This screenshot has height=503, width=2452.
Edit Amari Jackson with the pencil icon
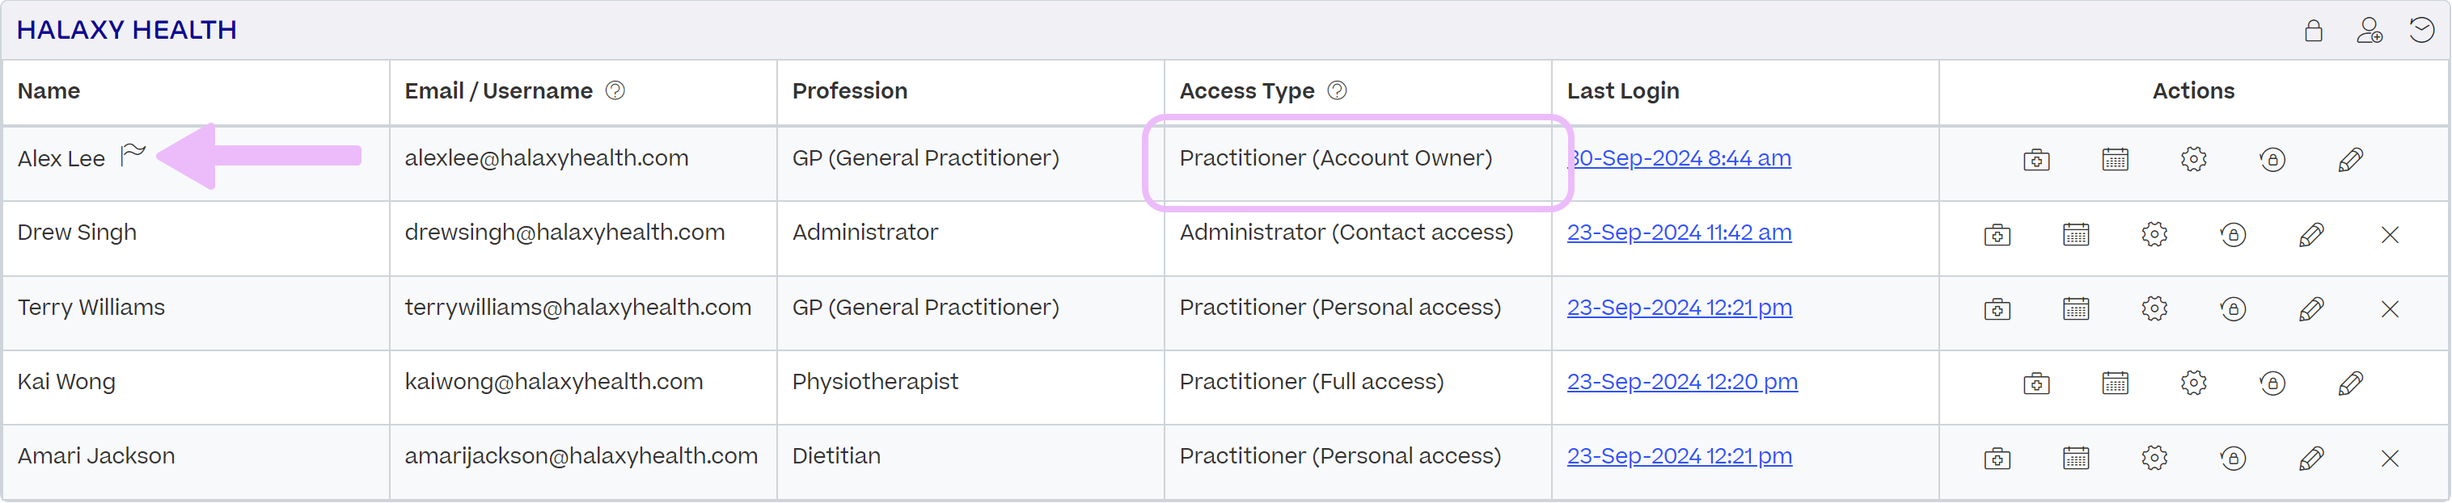(2311, 459)
